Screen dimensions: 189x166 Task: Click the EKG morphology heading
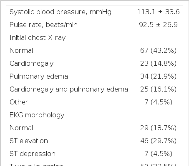(x=37, y=115)
